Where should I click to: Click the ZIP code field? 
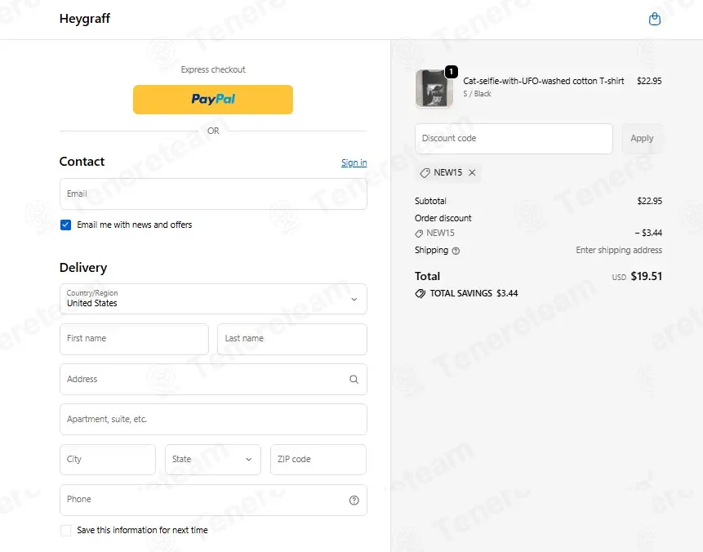pos(318,460)
